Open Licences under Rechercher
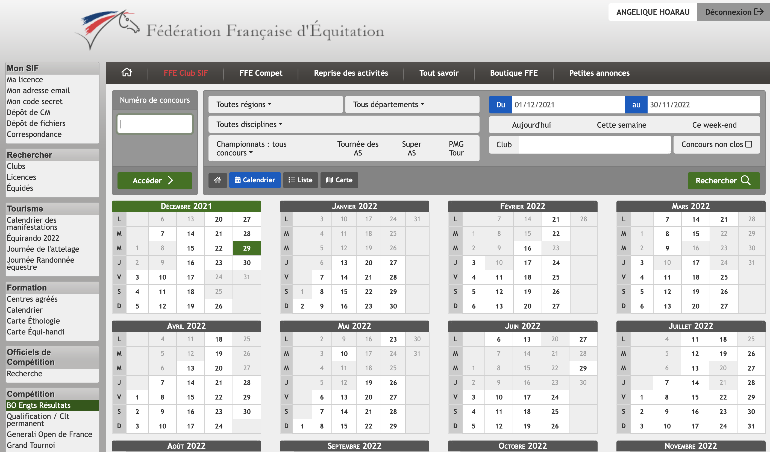 point(21,177)
